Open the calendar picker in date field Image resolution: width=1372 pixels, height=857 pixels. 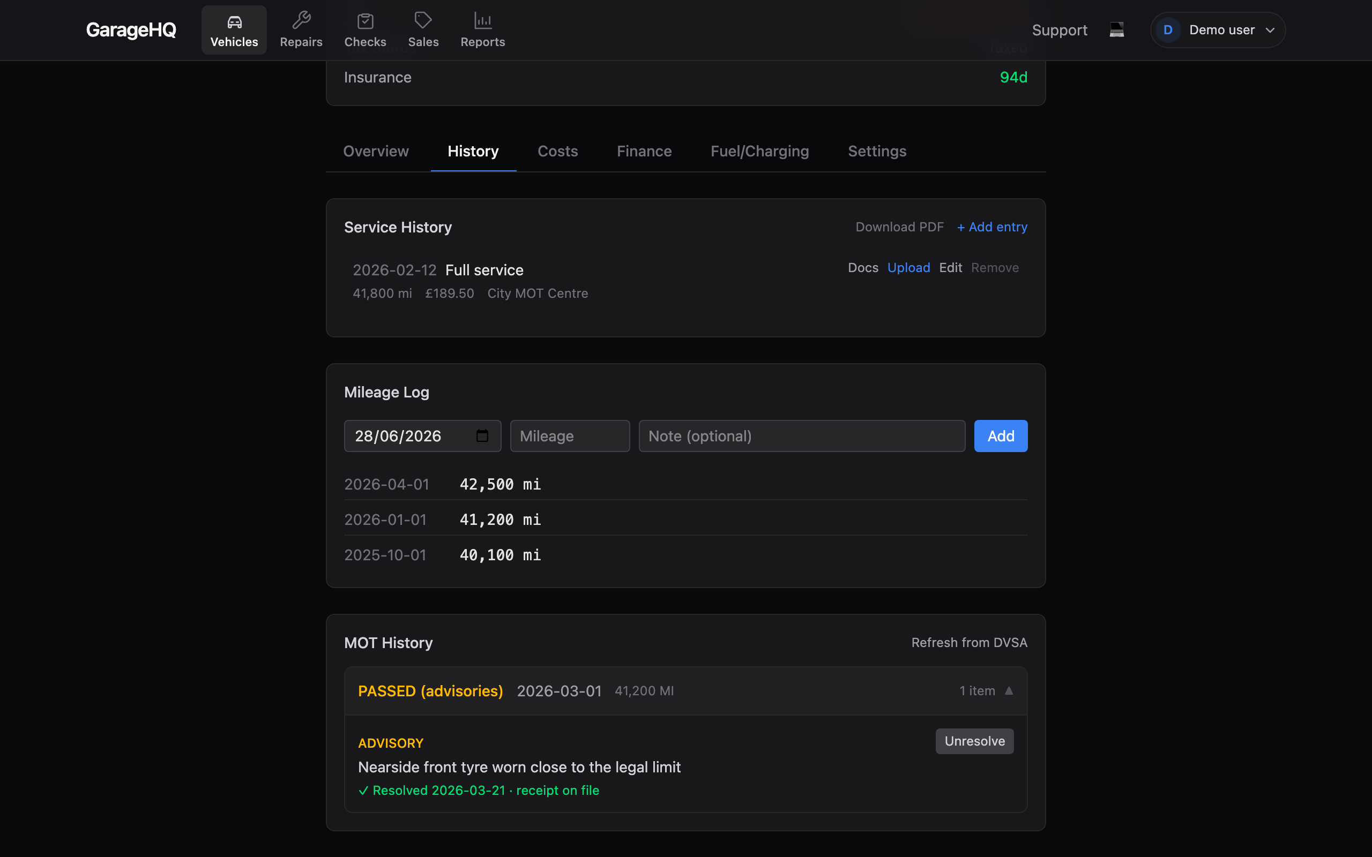click(x=482, y=435)
